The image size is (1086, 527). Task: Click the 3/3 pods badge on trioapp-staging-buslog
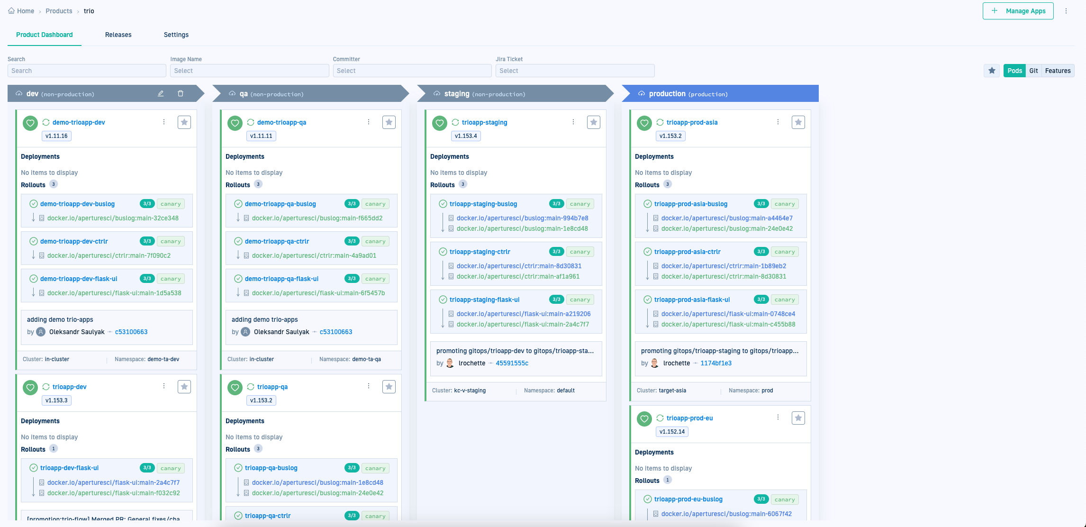556,204
